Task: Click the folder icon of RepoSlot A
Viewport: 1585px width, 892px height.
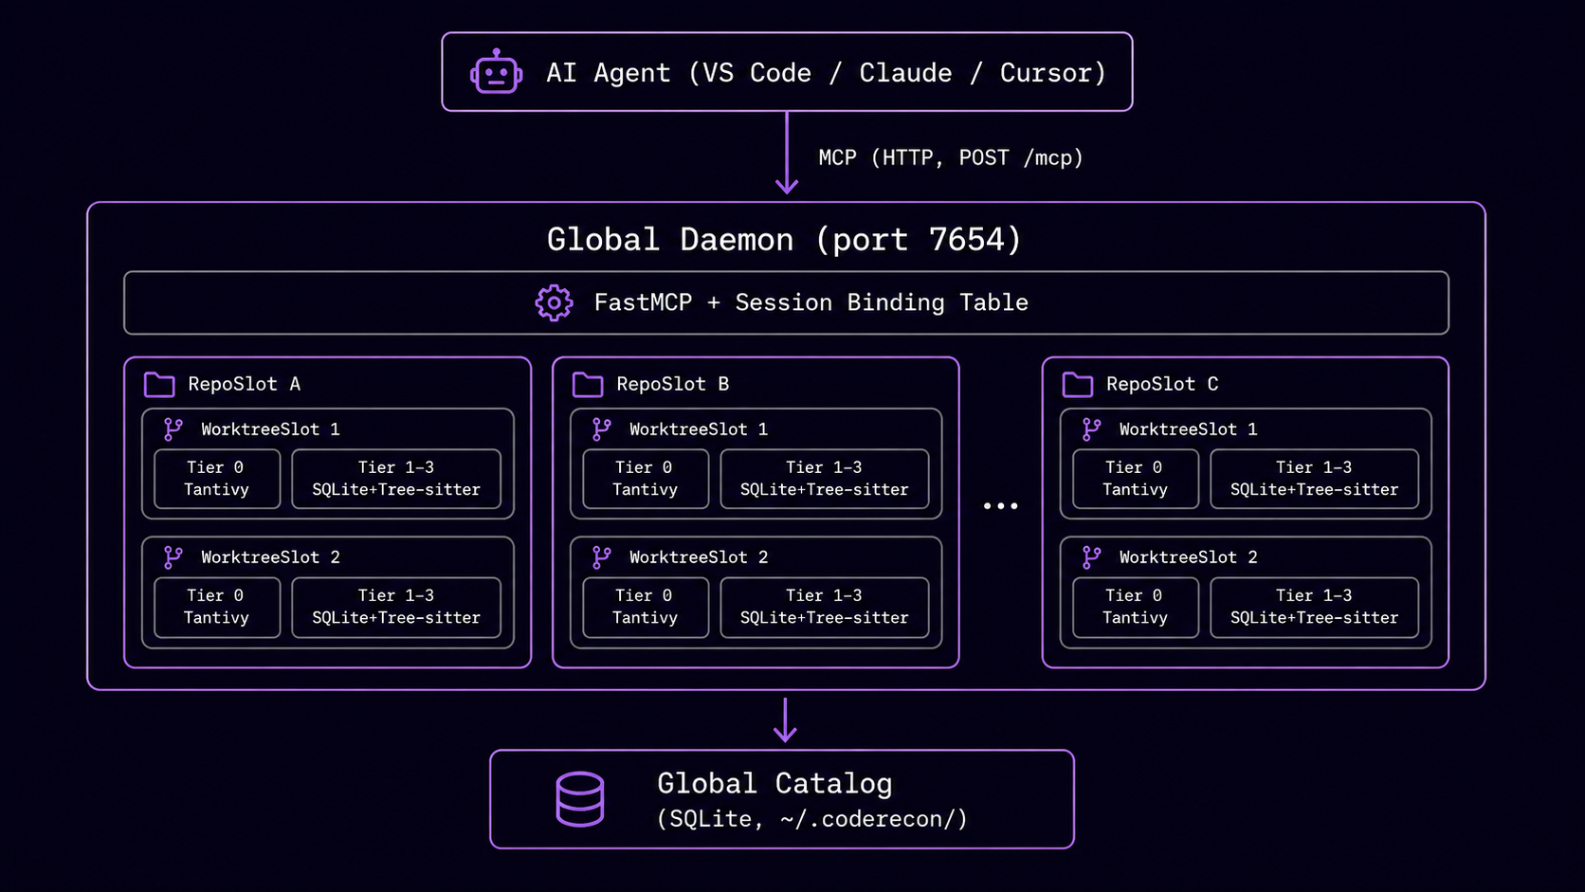Action: click(159, 384)
